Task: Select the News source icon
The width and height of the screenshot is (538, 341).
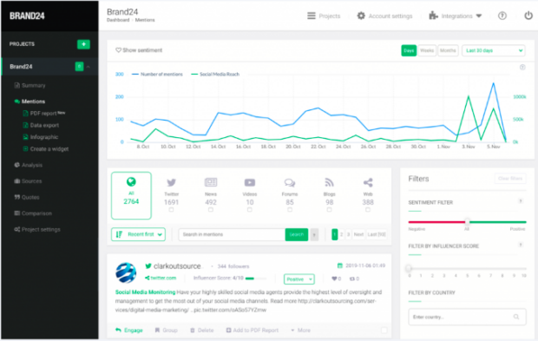Action: (211, 182)
